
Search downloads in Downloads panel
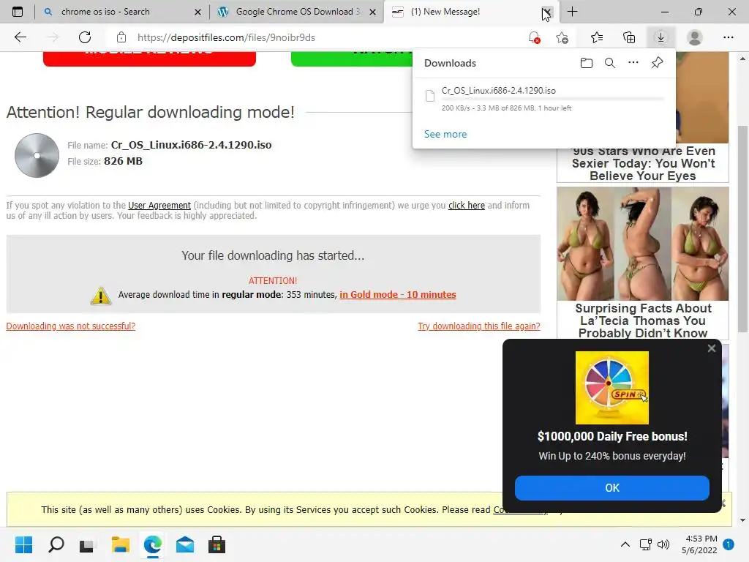click(x=609, y=63)
